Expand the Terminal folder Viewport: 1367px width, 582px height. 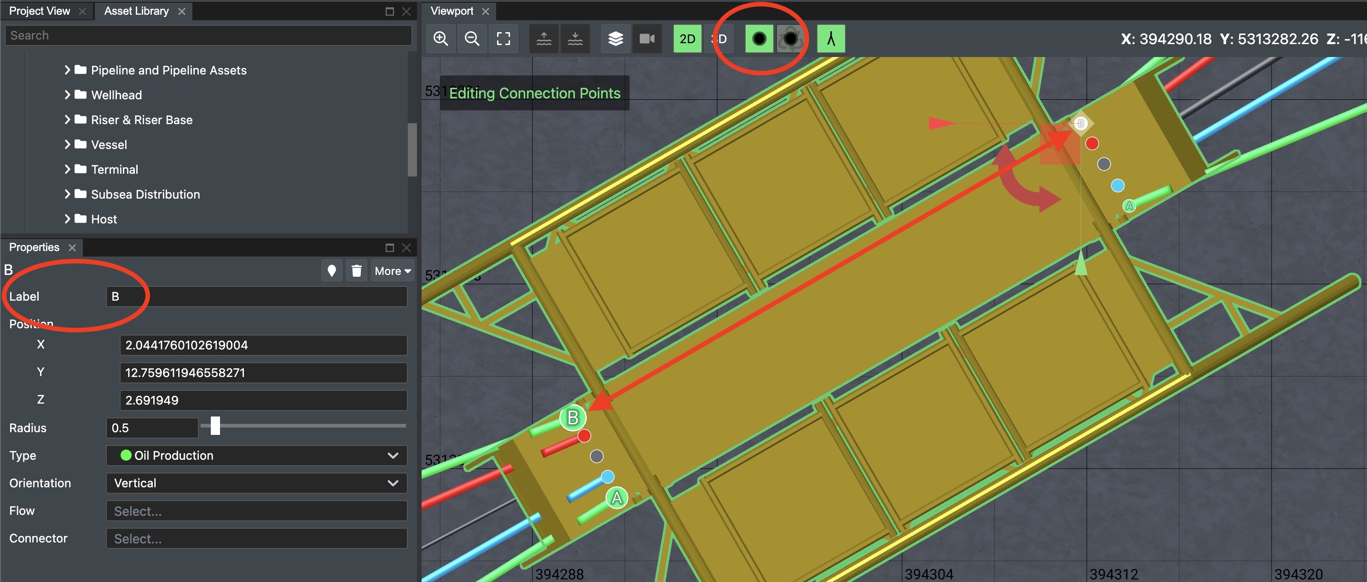pyautogui.click(x=67, y=170)
